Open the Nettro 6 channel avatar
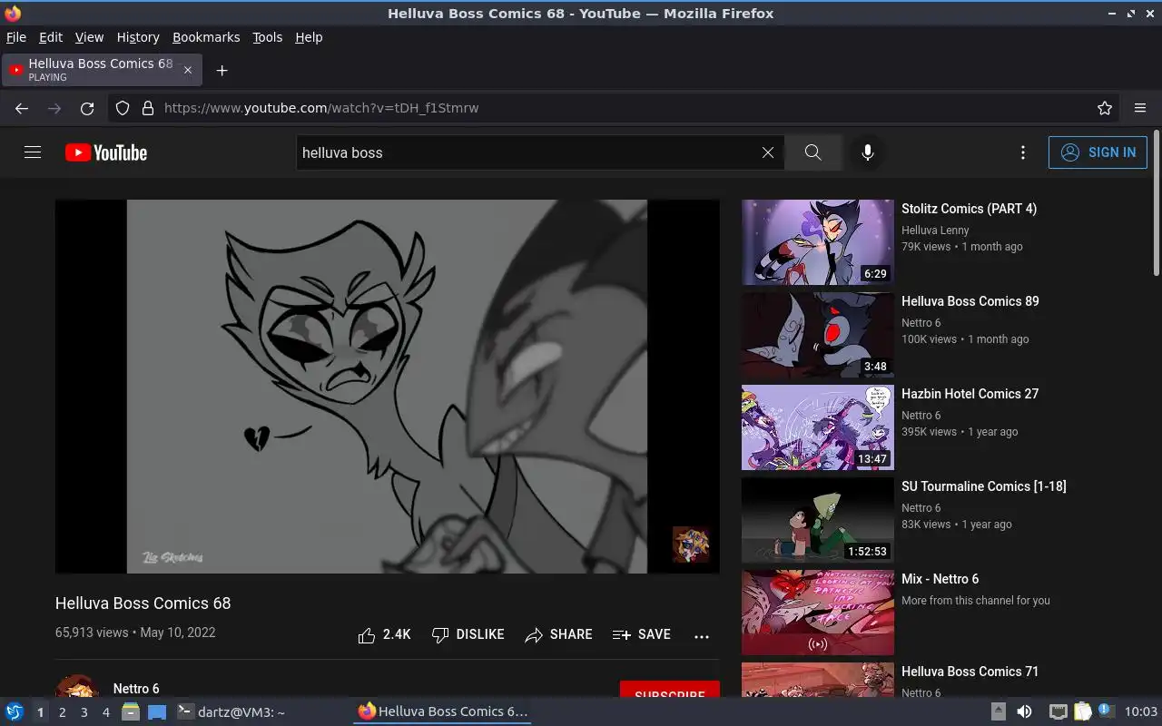The image size is (1162, 726). (x=77, y=687)
